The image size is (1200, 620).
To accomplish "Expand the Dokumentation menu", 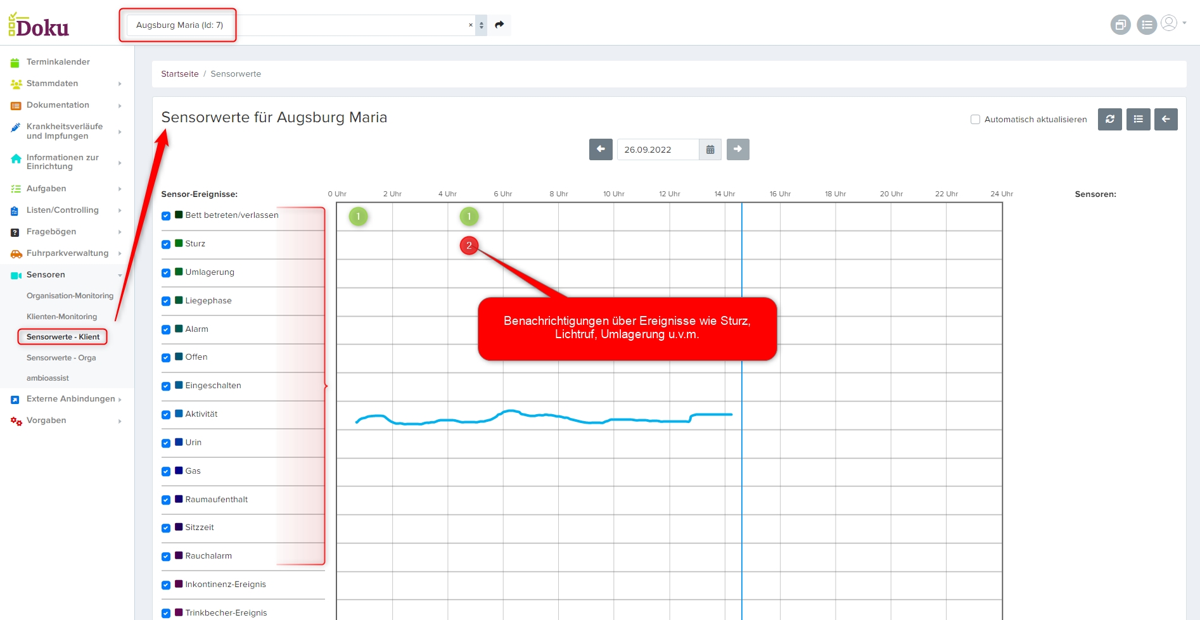I will tap(120, 106).
